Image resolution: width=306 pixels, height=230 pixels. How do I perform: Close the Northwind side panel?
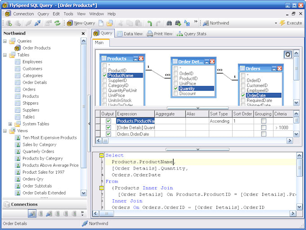83,33
